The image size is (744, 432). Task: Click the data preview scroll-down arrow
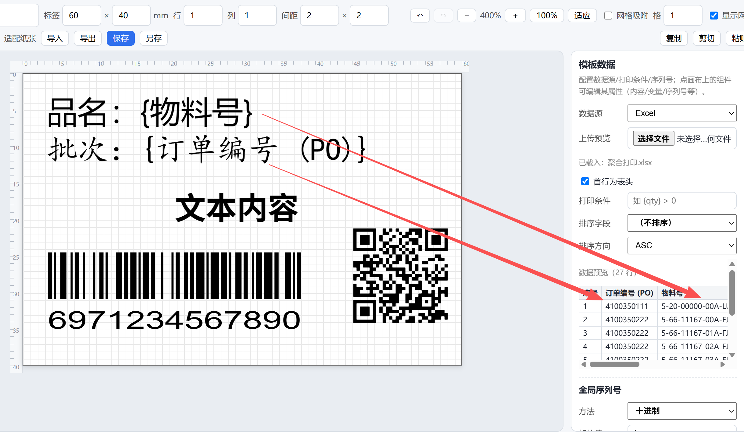pos(732,355)
